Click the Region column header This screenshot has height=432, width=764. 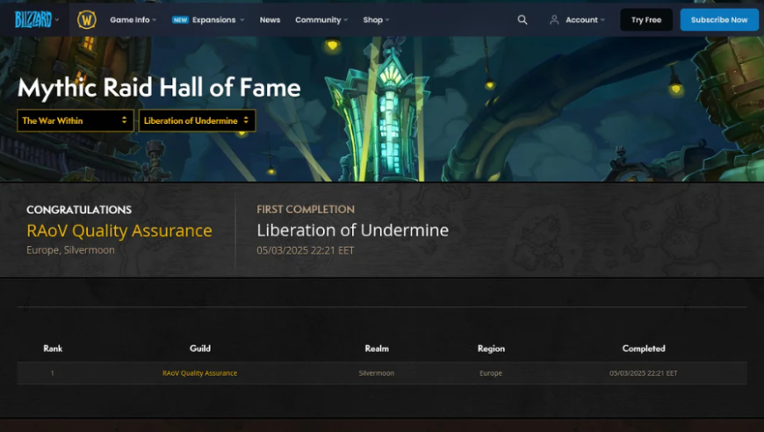point(491,349)
